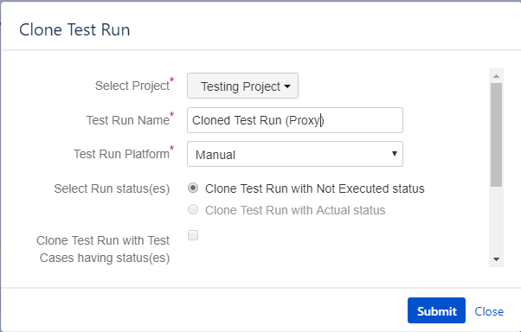This screenshot has width=521, height=332.
Task: Select Clone Test Run with Not Executed status
Action: tap(193, 188)
